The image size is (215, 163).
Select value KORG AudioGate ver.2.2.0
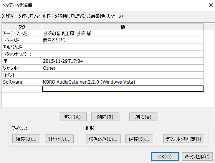pos(123,82)
